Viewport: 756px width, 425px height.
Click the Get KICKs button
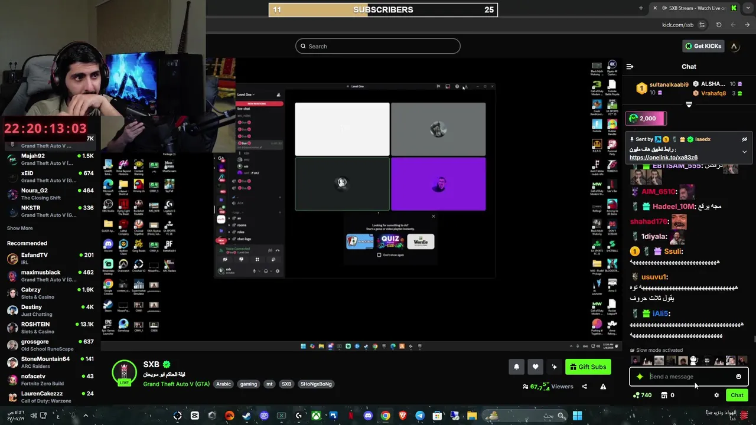coord(703,46)
